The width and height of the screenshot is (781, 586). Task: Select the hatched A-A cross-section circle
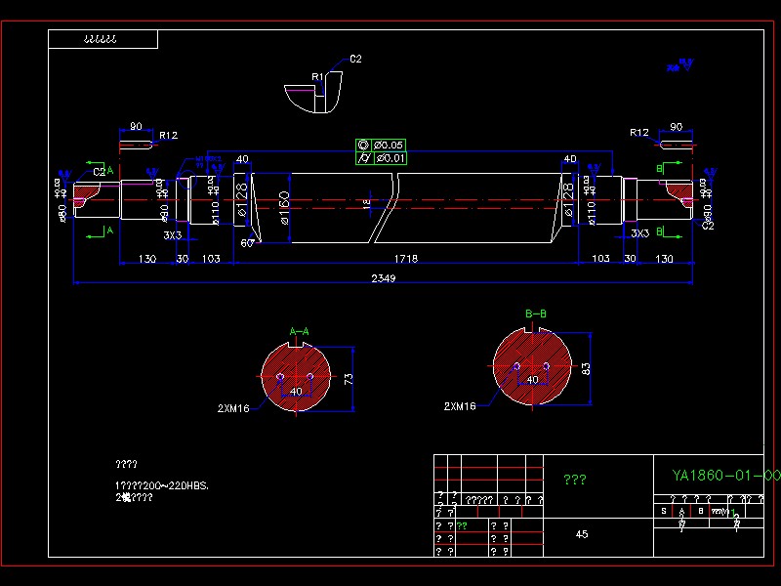coord(296,377)
